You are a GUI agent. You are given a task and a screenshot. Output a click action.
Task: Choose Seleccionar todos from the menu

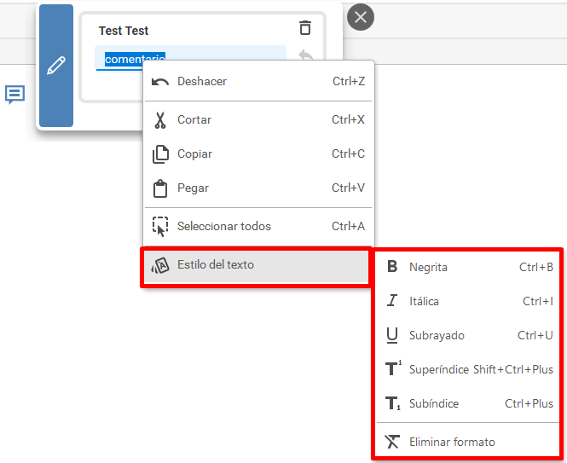(258, 227)
